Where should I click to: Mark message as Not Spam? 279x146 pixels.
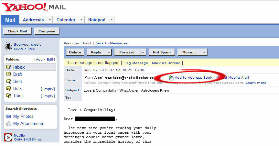pyautogui.click(x=162, y=52)
